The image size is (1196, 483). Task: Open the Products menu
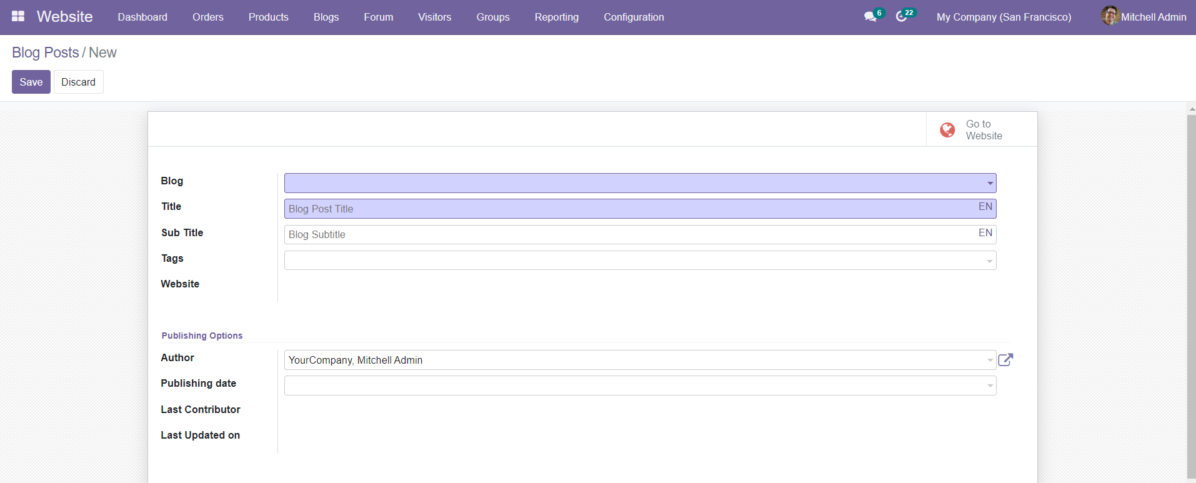coord(269,17)
